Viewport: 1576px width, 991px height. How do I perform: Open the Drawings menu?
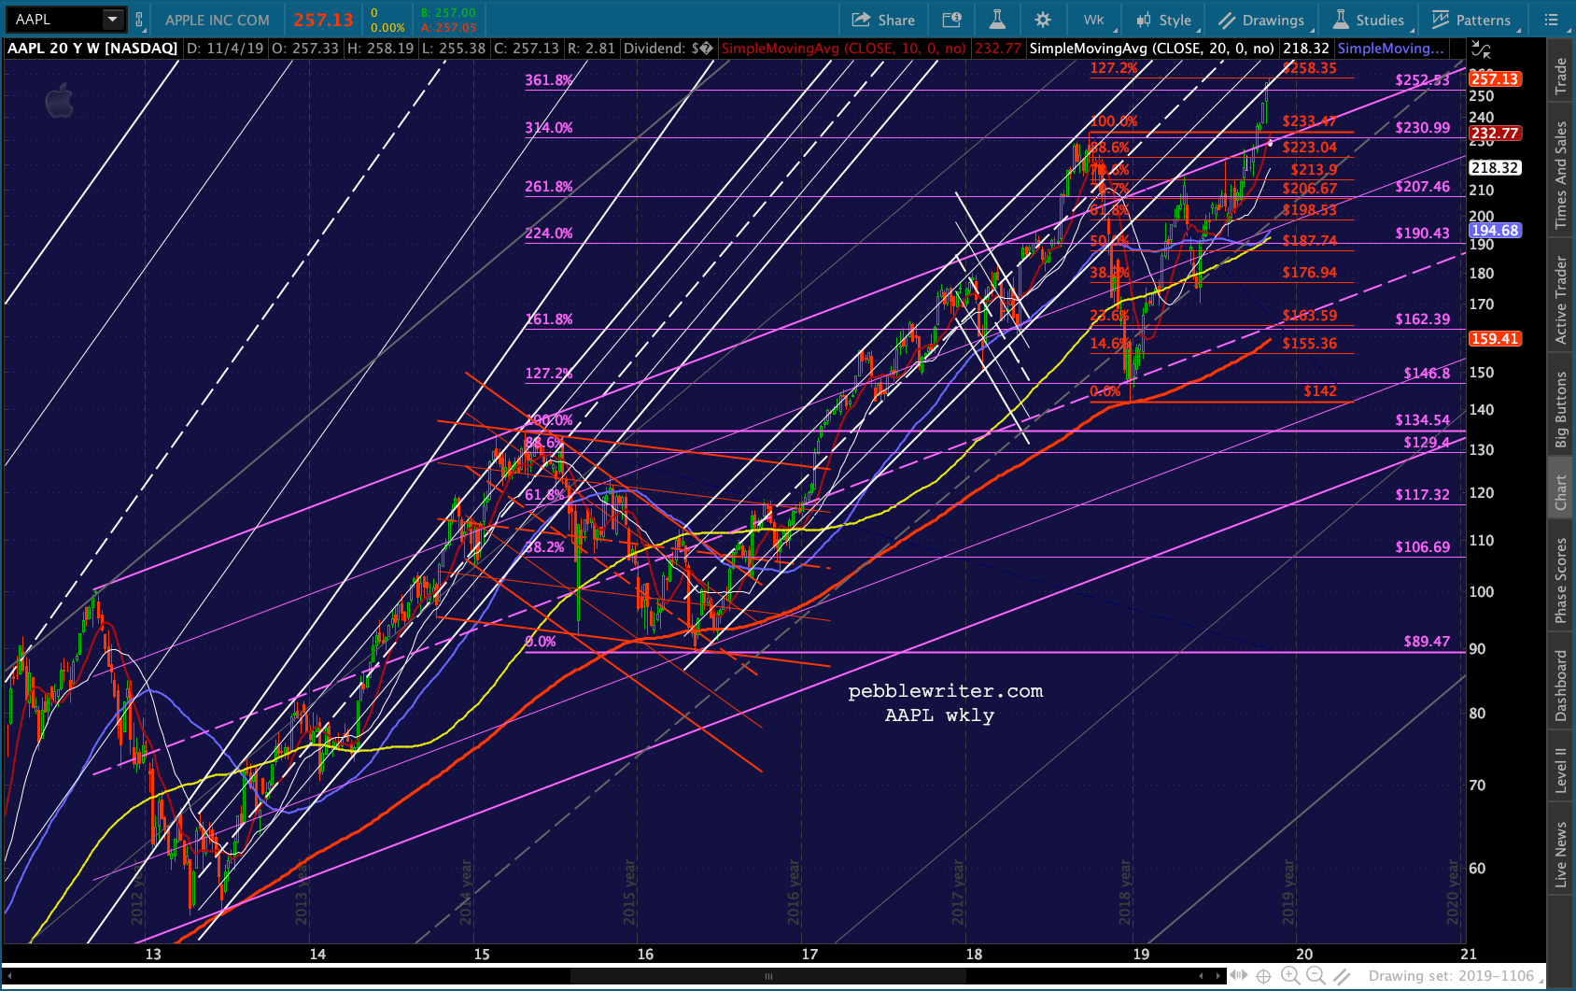click(x=1261, y=20)
